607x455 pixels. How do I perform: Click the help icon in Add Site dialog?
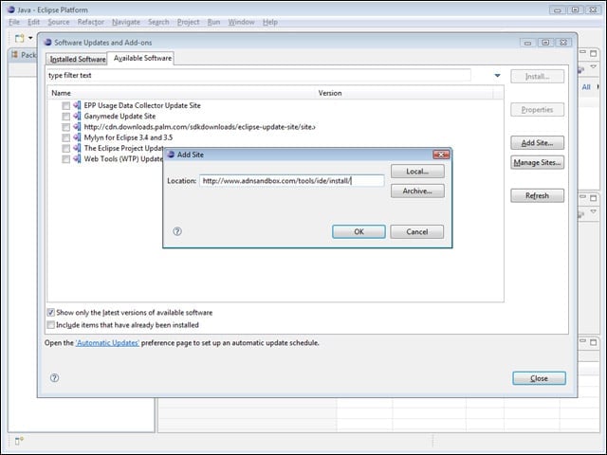(177, 231)
